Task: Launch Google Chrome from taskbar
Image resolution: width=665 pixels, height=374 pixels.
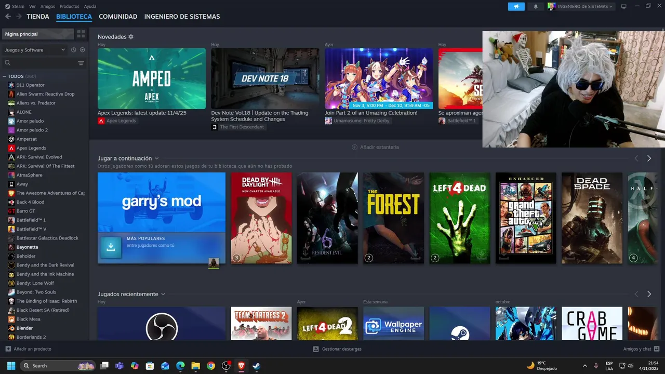Action: [211, 366]
